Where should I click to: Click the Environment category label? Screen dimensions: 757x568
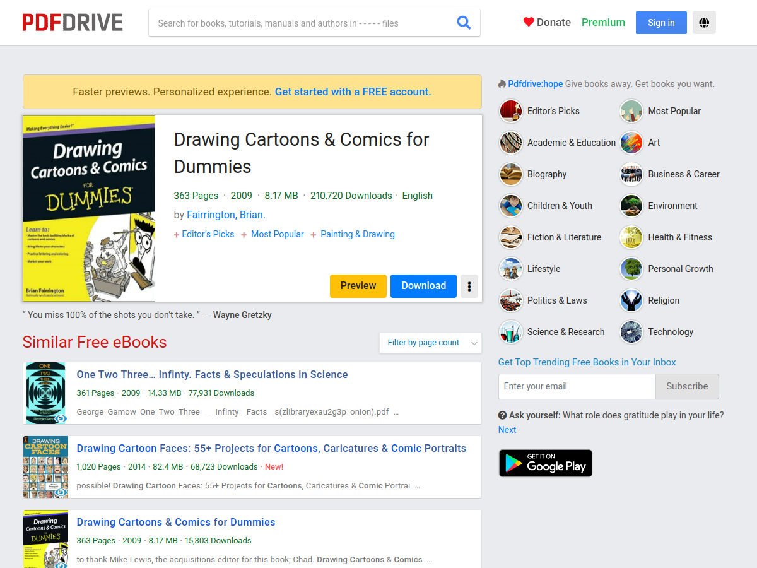pos(672,206)
